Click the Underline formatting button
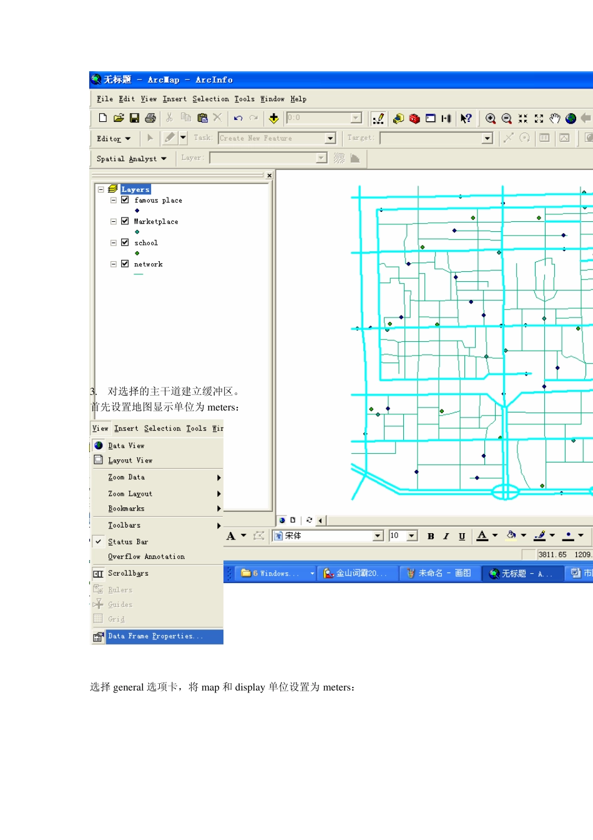 click(x=462, y=536)
